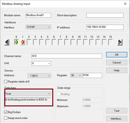Select empty channel slot 11
Viewport: 130px width, 123px height.
point(85,42)
